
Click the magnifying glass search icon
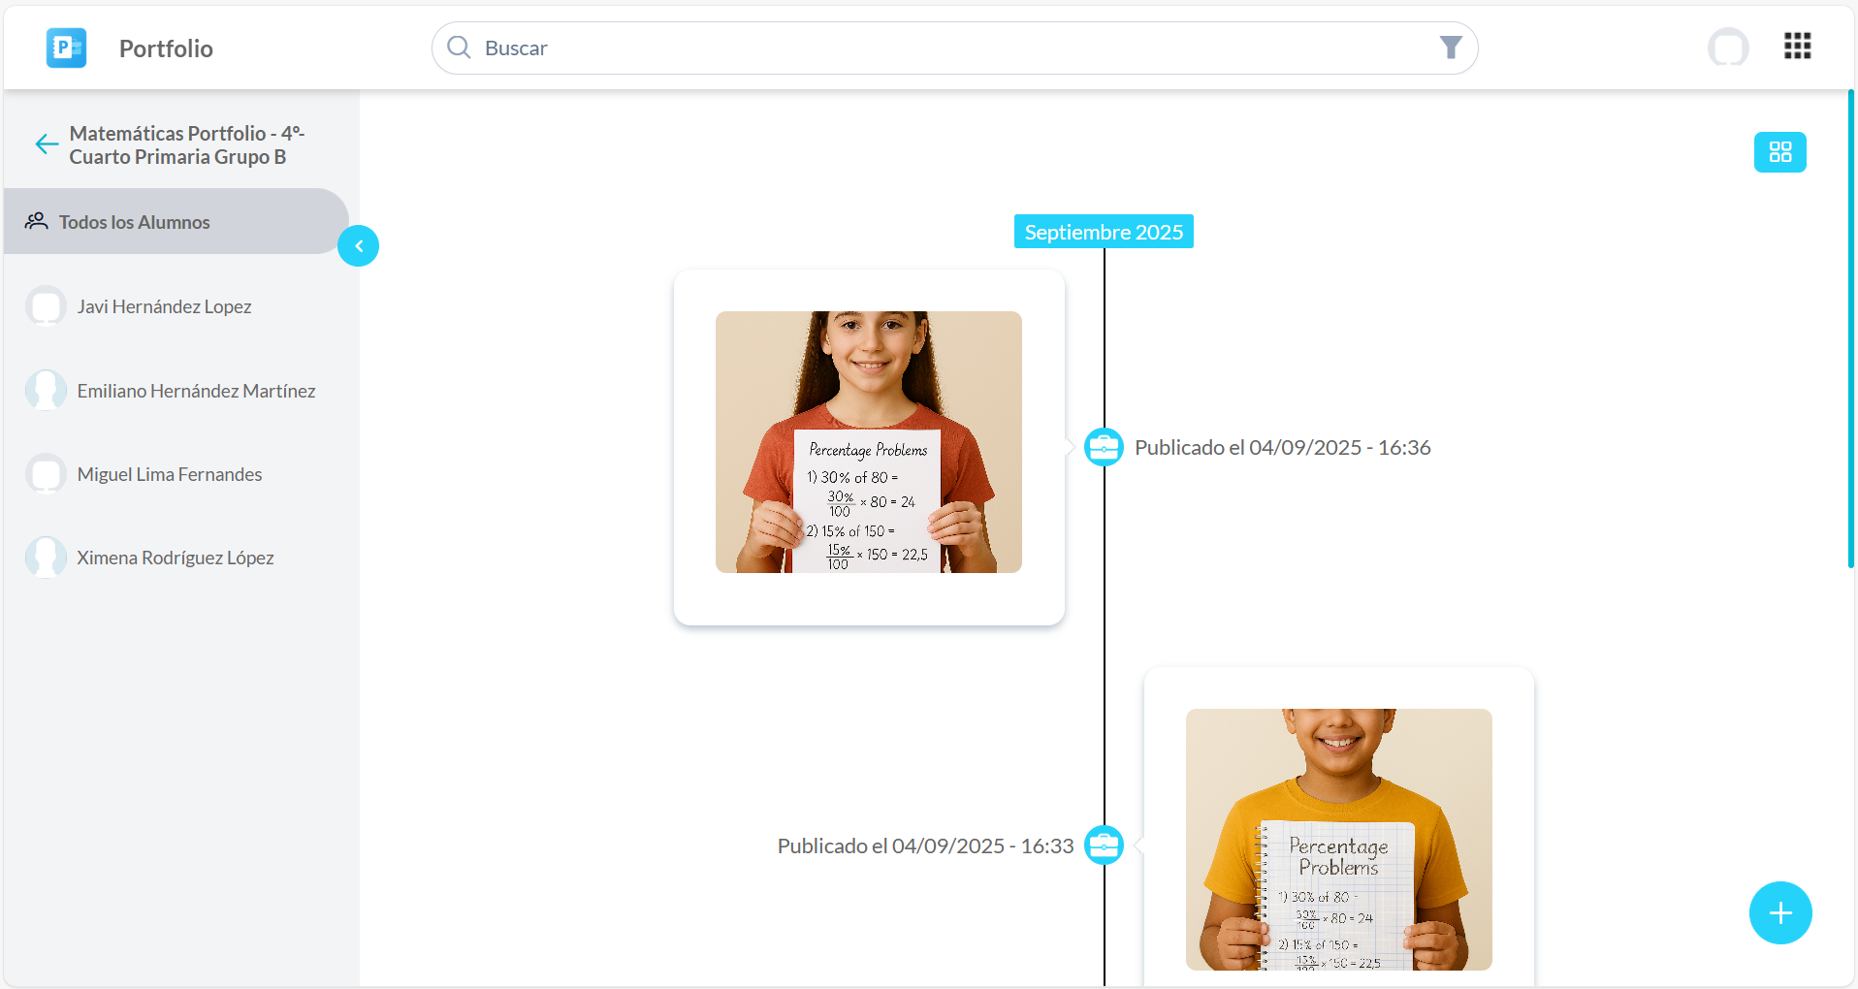[459, 48]
